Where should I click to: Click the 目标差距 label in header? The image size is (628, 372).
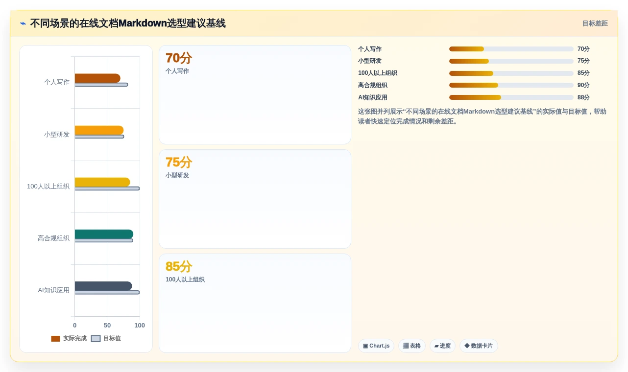(595, 23)
